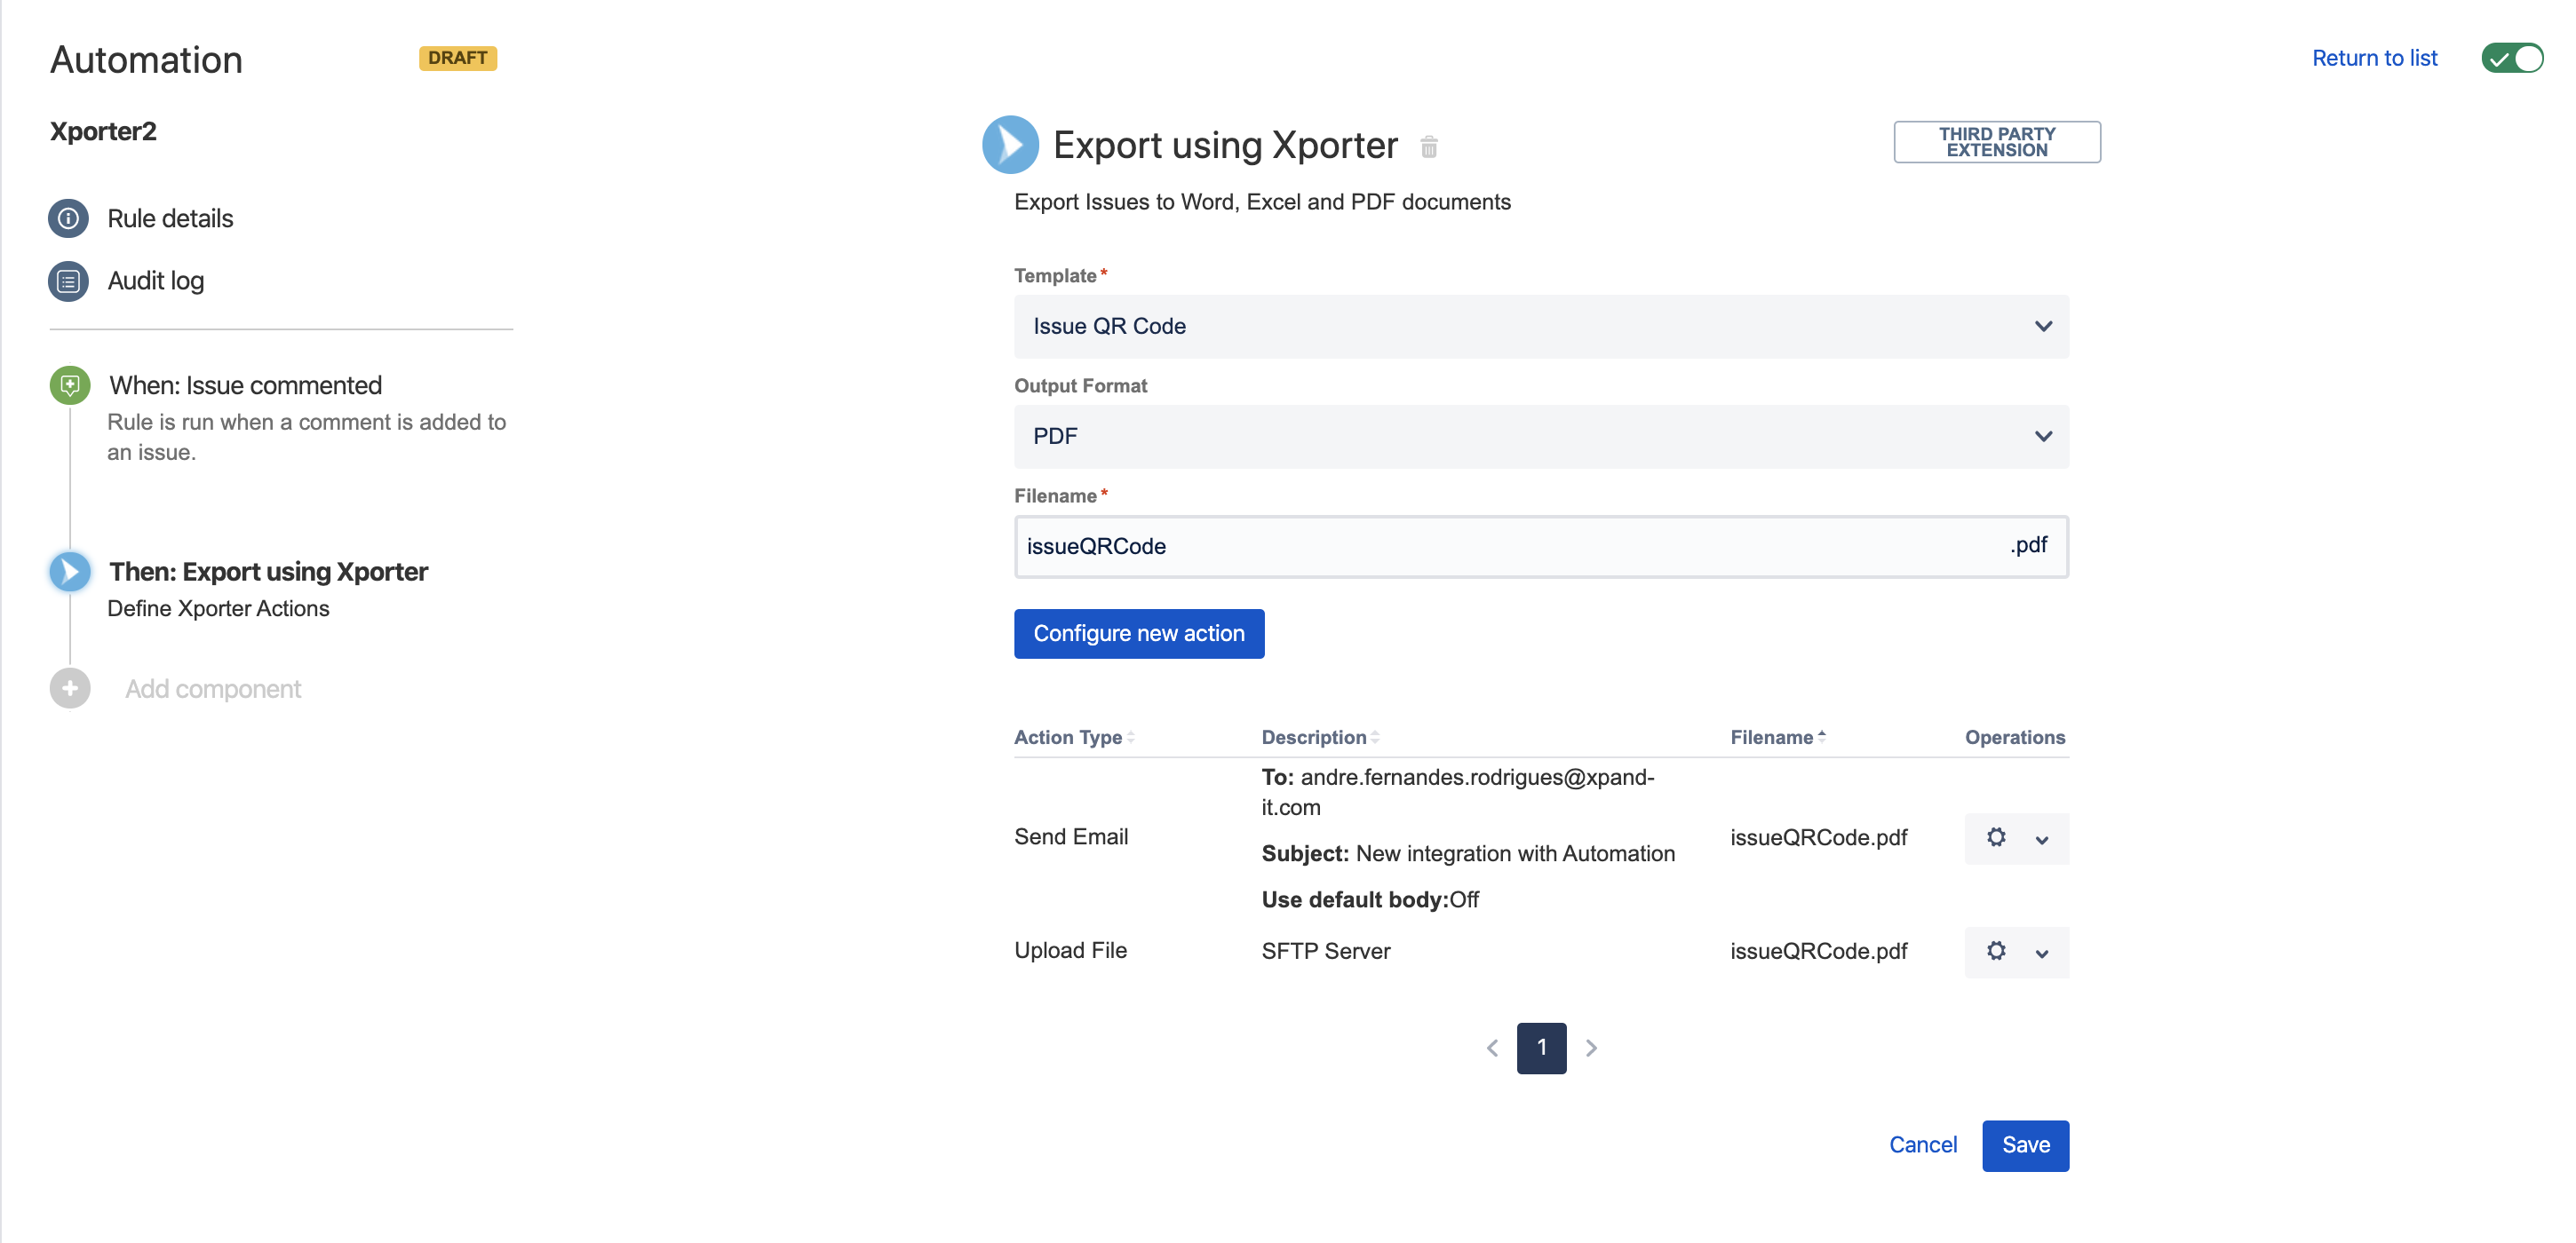Open Audit log in sidebar

click(x=156, y=281)
